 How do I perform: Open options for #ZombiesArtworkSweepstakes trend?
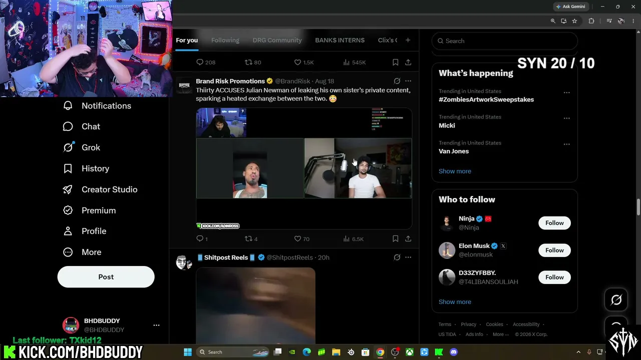[x=567, y=92]
